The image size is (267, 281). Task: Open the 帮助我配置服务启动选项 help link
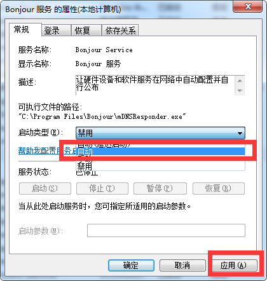tap(48, 151)
